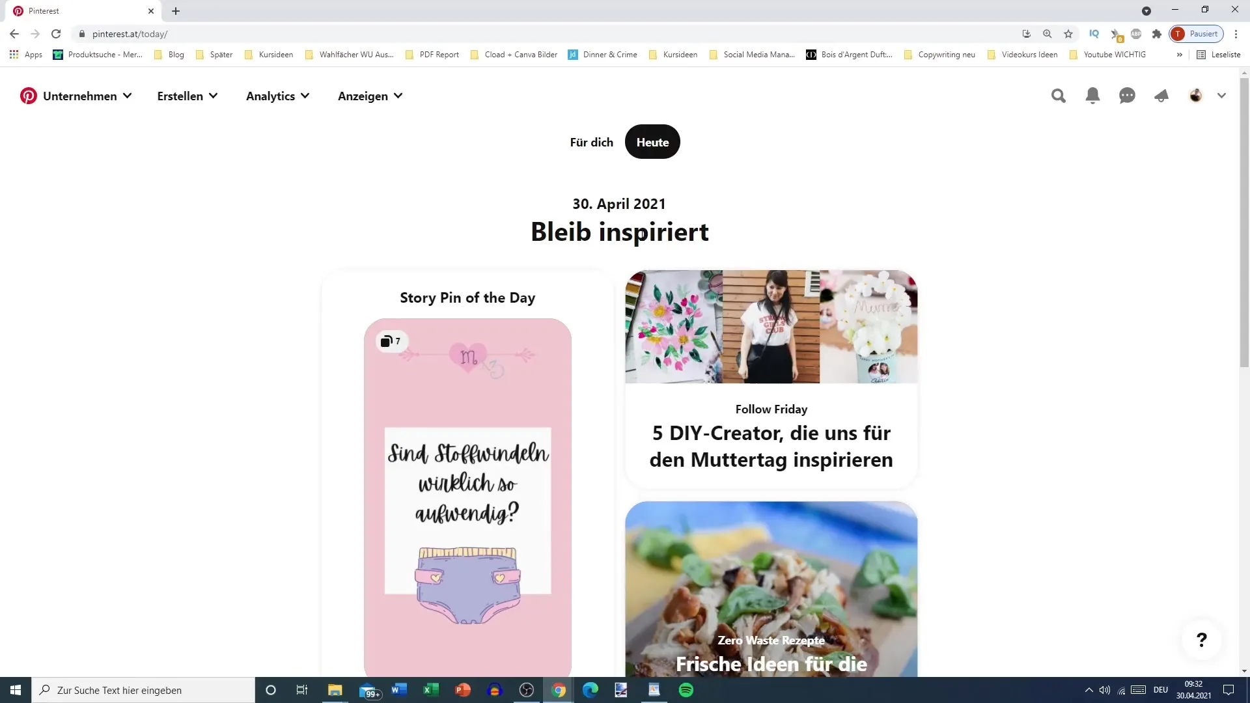The width and height of the screenshot is (1250, 703).
Task: Open the search icon on Pinterest
Action: pyautogui.click(x=1058, y=95)
